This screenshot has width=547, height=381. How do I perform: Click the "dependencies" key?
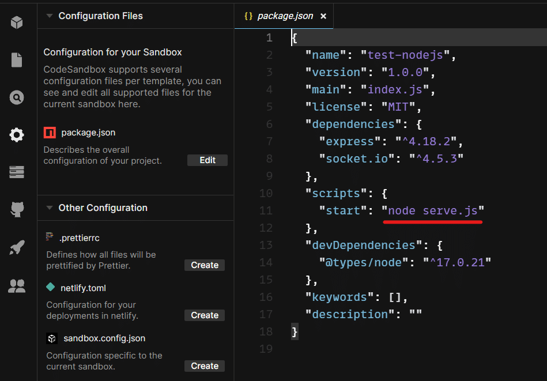point(353,124)
